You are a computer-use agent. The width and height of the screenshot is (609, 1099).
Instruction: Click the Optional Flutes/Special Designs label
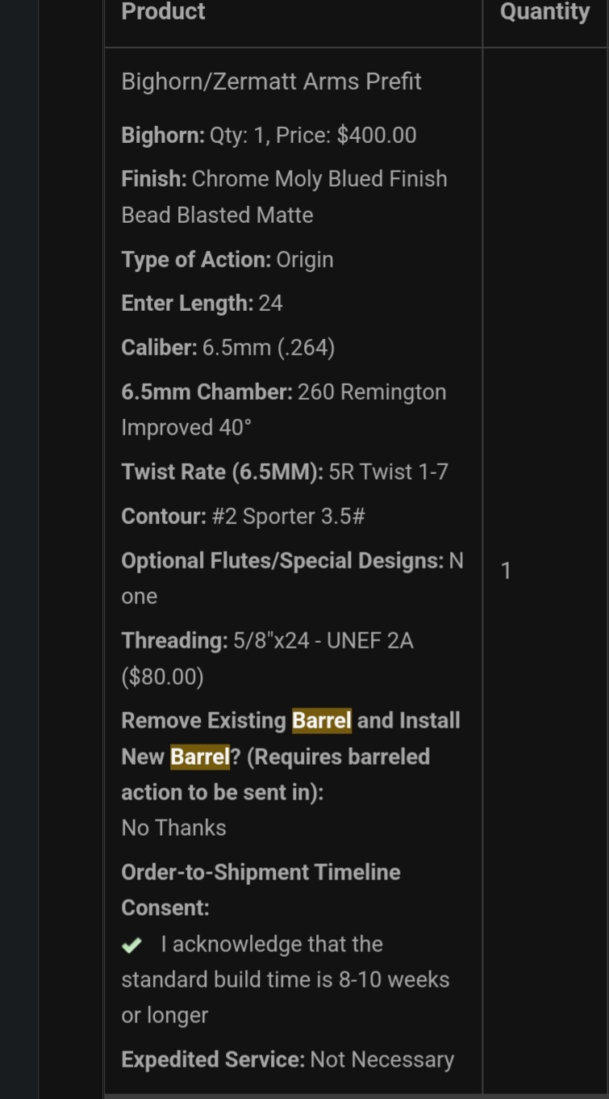(x=282, y=560)
